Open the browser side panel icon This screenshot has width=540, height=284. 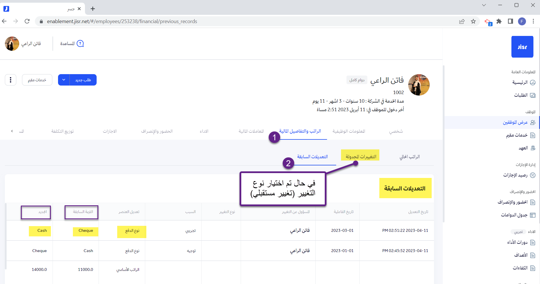(x=510, y=21)
